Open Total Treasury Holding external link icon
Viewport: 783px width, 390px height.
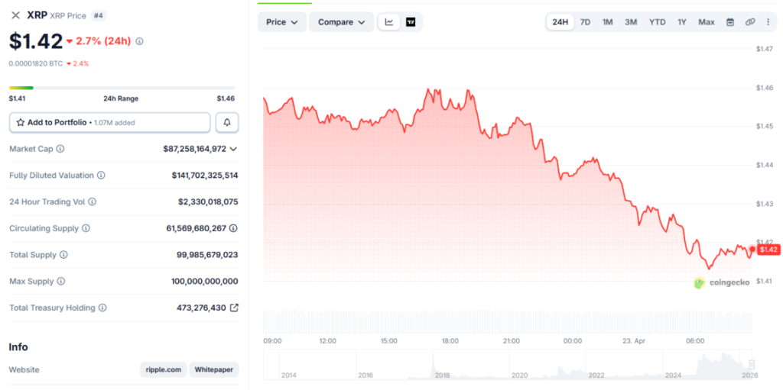pos(234,308)
